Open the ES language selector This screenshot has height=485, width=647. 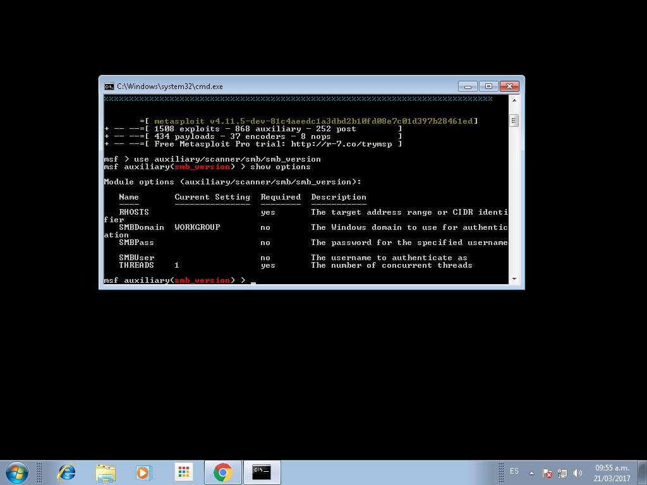(x=514, y=470)
